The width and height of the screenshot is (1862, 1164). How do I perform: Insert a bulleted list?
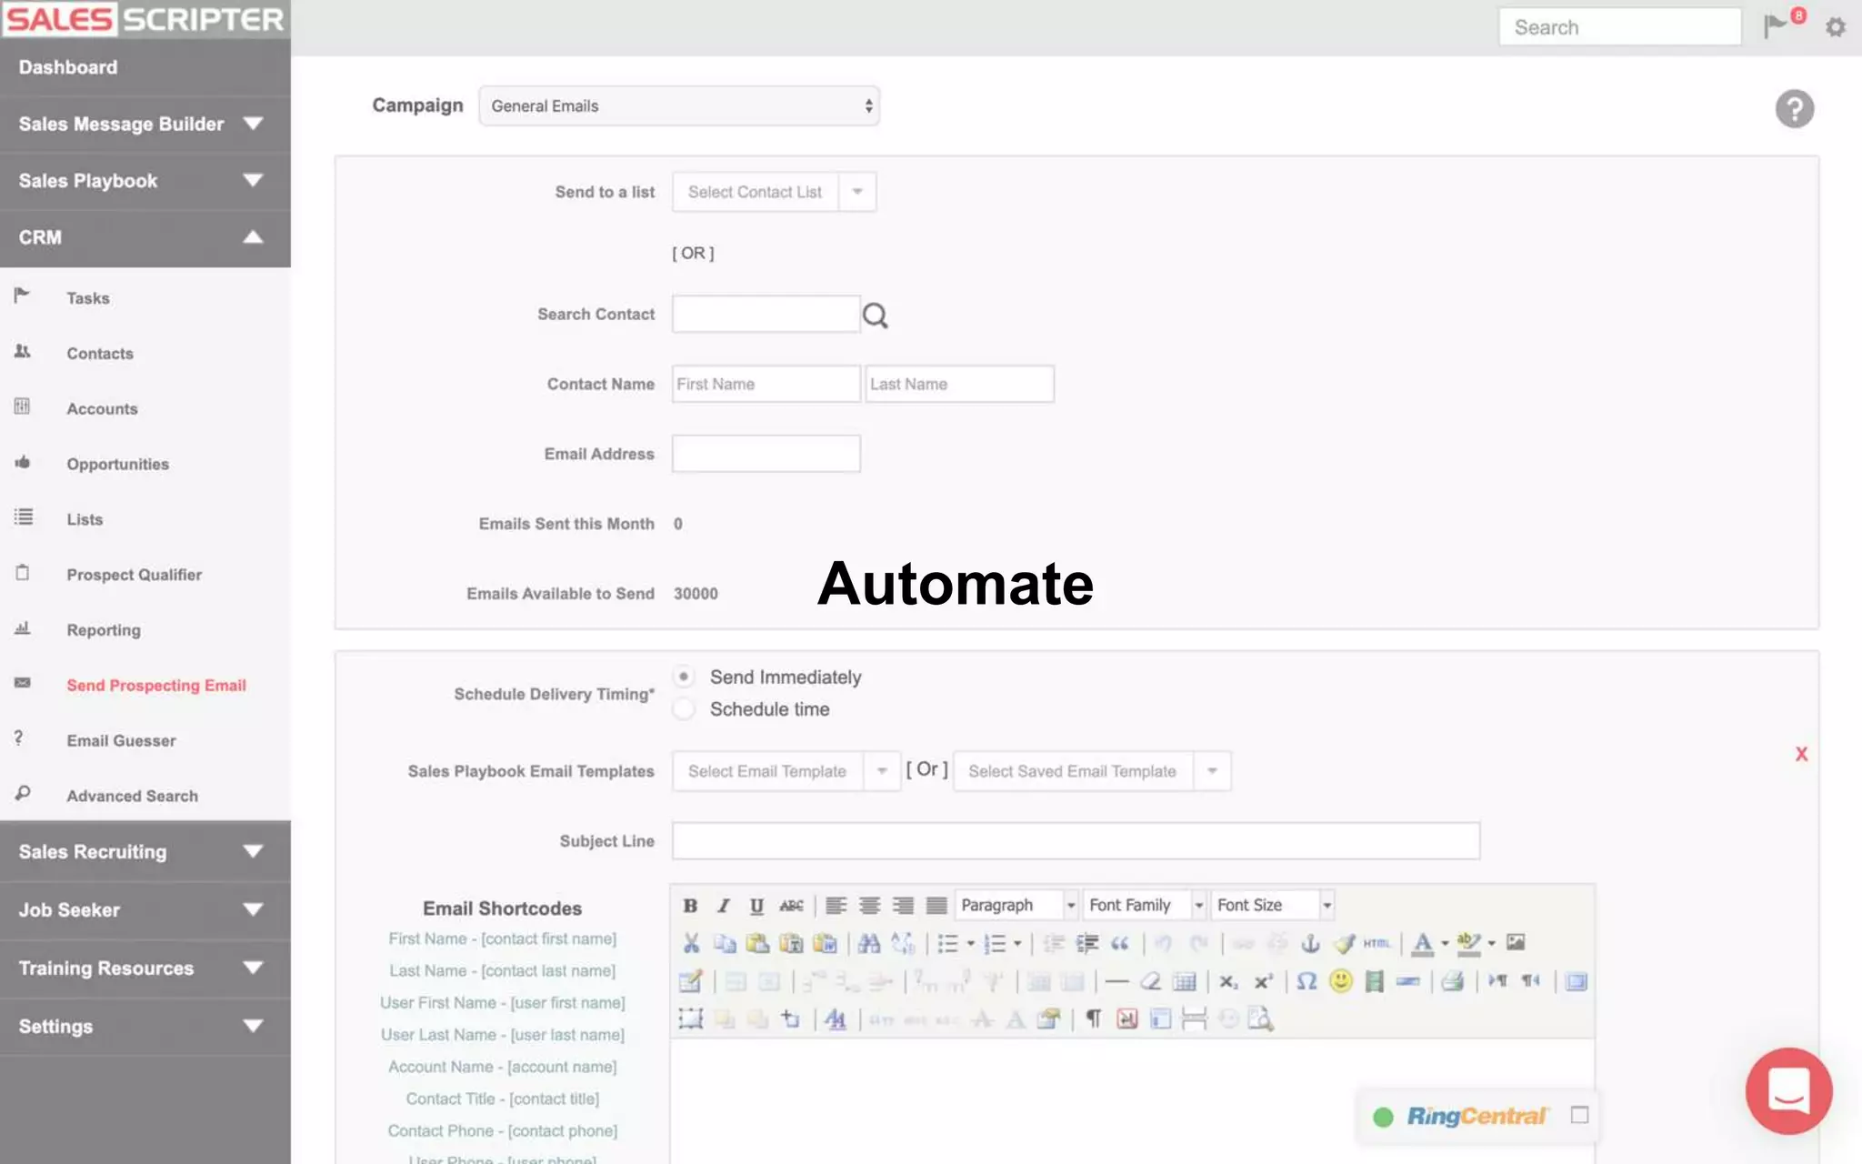point(948,944)
